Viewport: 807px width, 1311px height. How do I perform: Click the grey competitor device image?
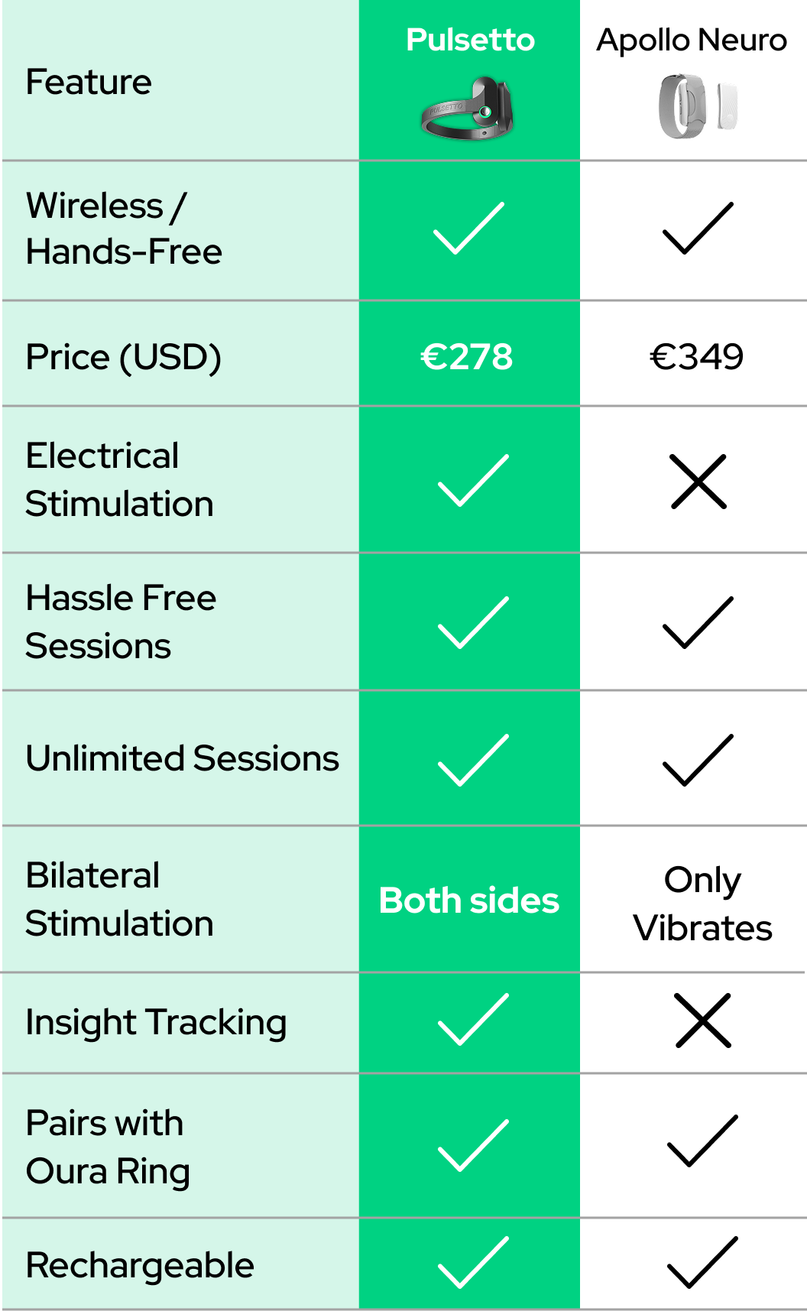(x=698, y=106)
